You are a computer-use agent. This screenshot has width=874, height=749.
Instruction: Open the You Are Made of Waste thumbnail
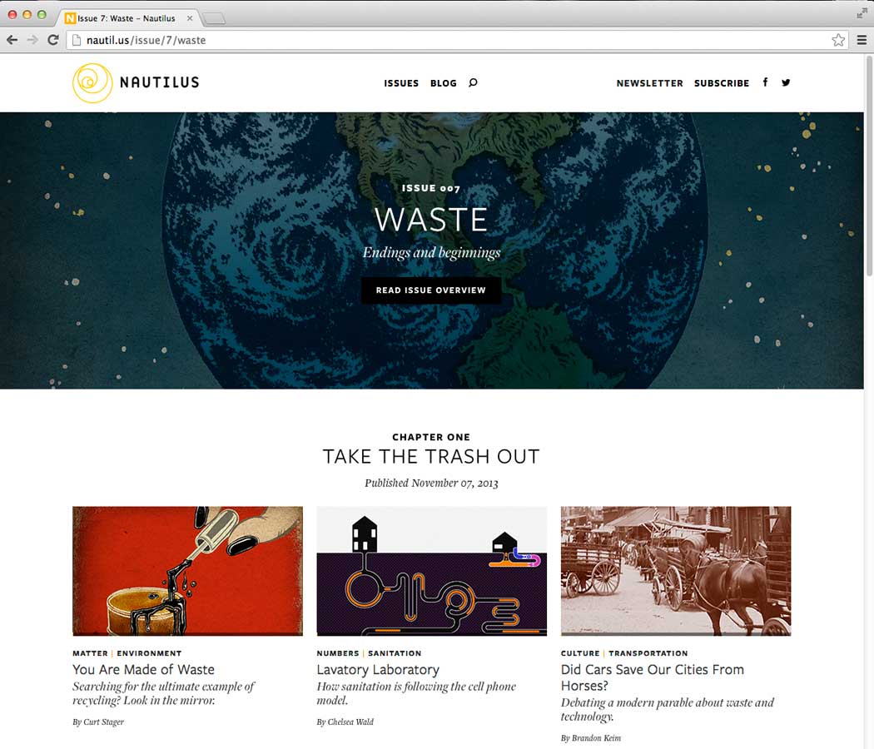[188, 571]
